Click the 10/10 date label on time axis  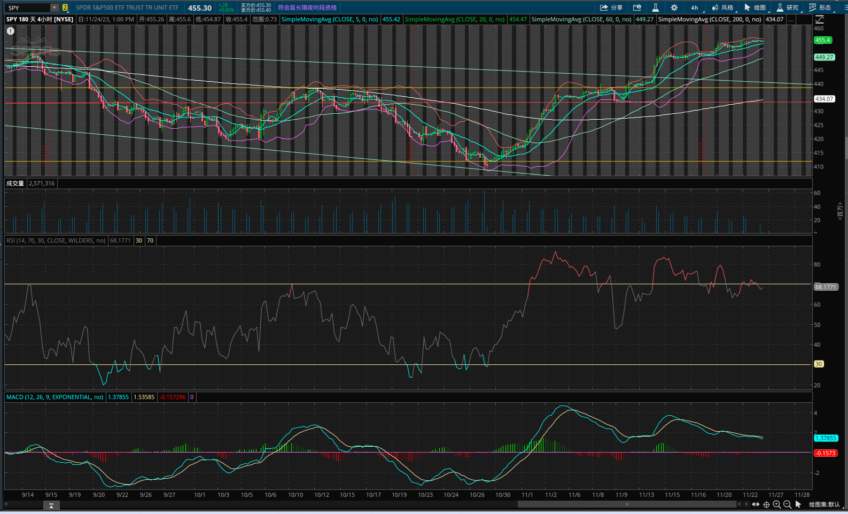pyautogui.click(x=295, y=495)
